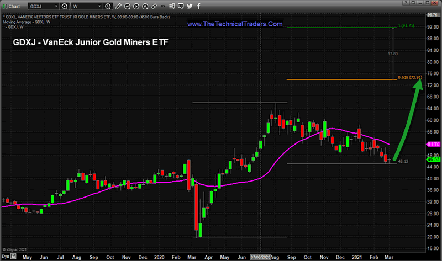The width and height of the screenshot is (442, 261).
Task: Click the interval clock icon
Action: [108, 6]
